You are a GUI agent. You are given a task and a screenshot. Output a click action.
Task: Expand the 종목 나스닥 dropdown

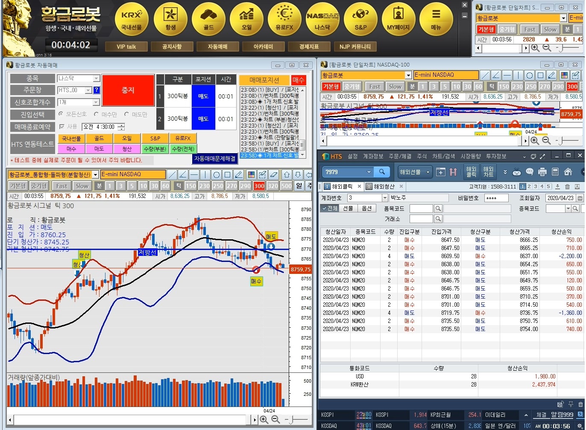click(x=97, y=78)
